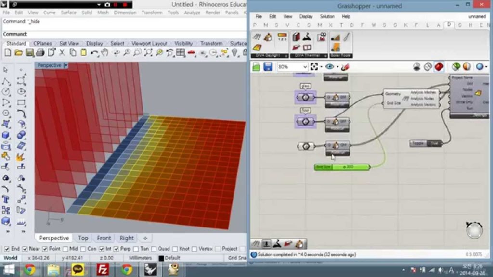The height and width of the screenshot is (277, 493).
Task: Click the four-viewport layout icon
Action: point(180,52)
